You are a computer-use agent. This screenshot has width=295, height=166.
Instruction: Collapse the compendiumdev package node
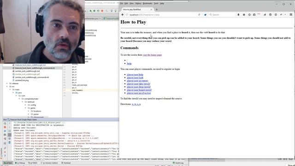[19, 99]
